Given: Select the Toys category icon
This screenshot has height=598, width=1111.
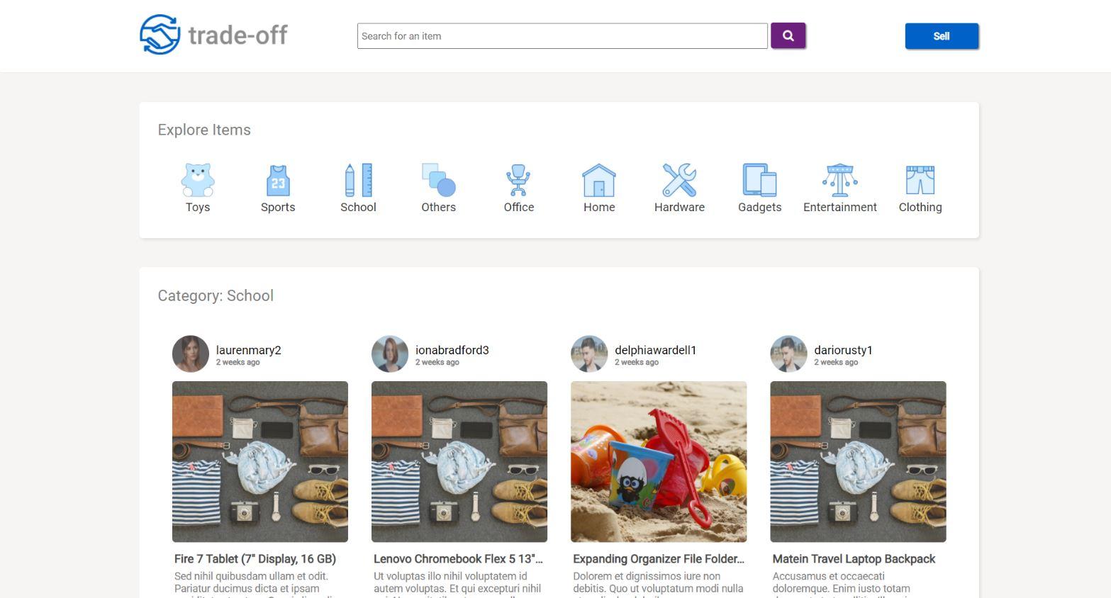Looking at the screenshot, I should pyautogui.click(x=198, y=181).
